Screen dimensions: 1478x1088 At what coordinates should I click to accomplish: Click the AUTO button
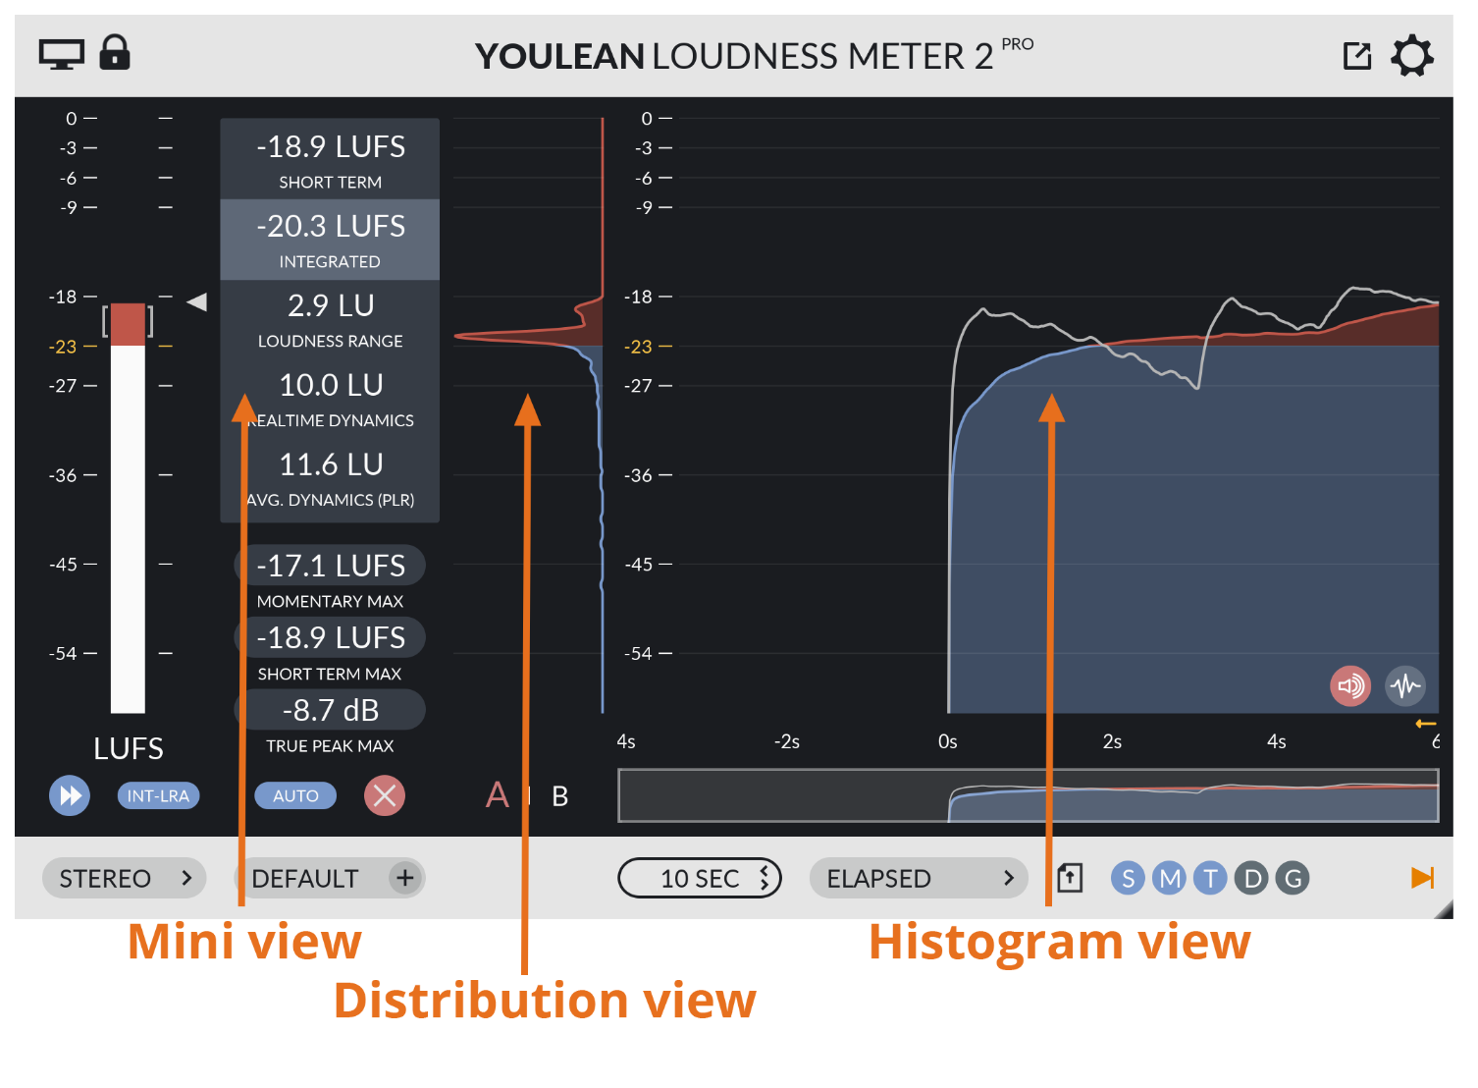[295, 795]
